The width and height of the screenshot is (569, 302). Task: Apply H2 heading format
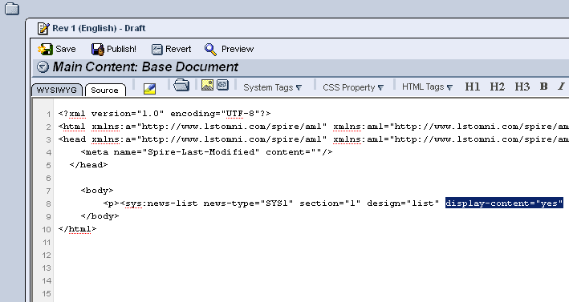[497, 87]
